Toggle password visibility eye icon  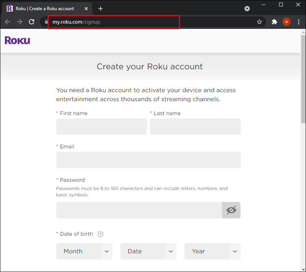point(231,210)
